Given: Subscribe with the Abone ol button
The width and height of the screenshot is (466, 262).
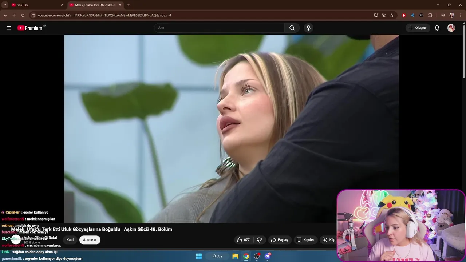Looking at the screenshot, I should (90, 240).
